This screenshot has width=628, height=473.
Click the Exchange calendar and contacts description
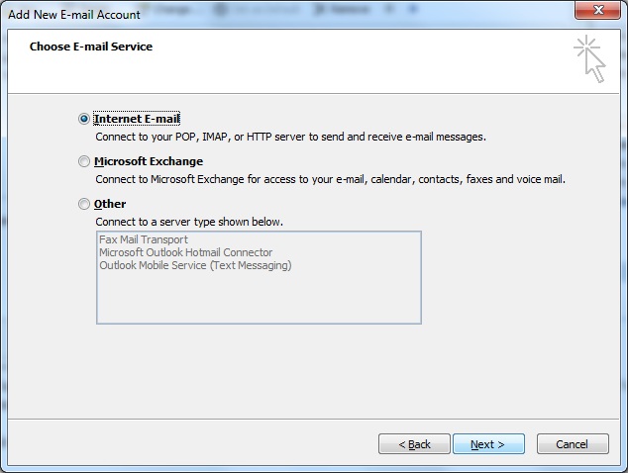331,179
